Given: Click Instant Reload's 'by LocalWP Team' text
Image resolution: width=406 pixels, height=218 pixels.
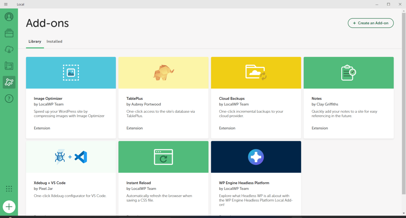Looking at the screenshot, I should point(141,189).
